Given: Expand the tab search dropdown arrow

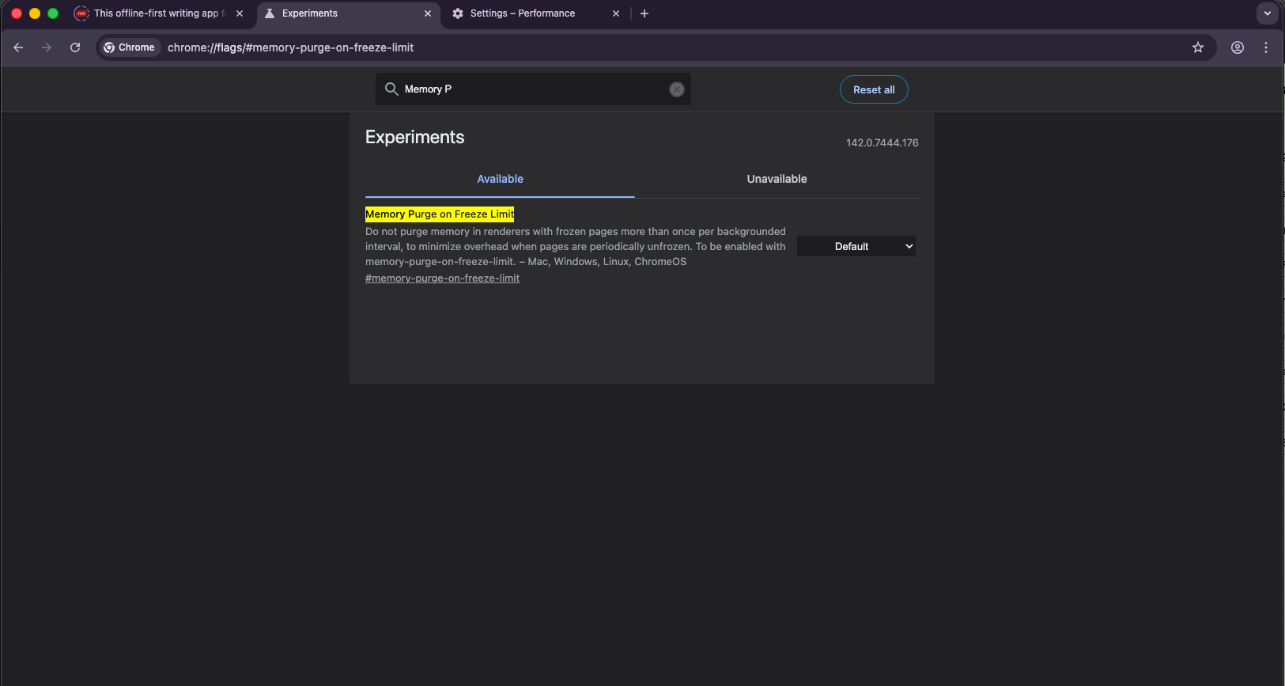Looking at the screenshot, I should (1268, 13).
